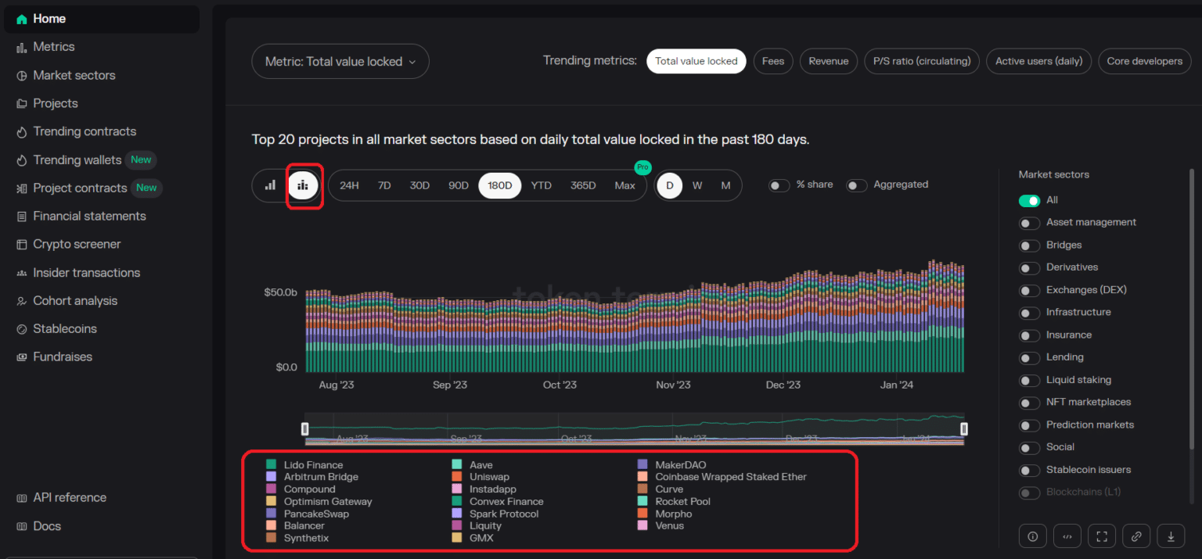Copy chart link using link icon

(1136, 536)
